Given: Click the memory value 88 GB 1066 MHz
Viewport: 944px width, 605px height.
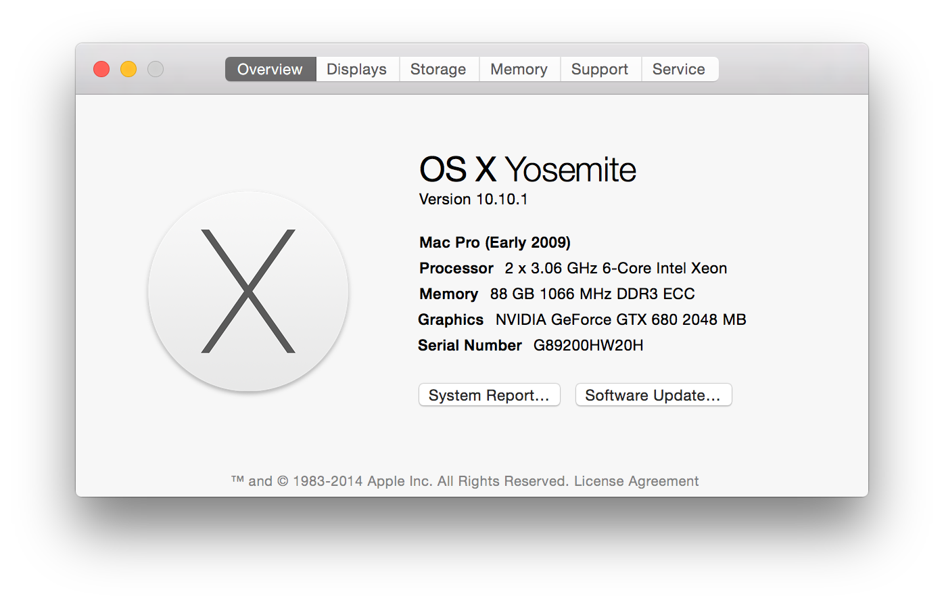Looking at the screenshot, I should point(552,294).
